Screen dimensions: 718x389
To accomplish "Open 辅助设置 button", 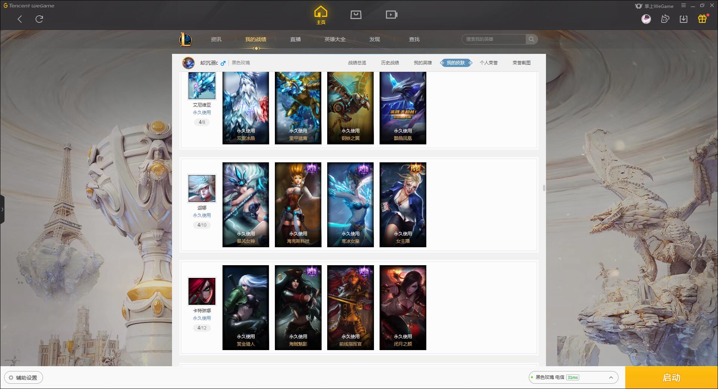I will [24, 378].
